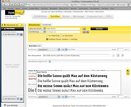131x107 pixels.
Task: Go back with the browser back arrow
Action: [x=4, y=5]
